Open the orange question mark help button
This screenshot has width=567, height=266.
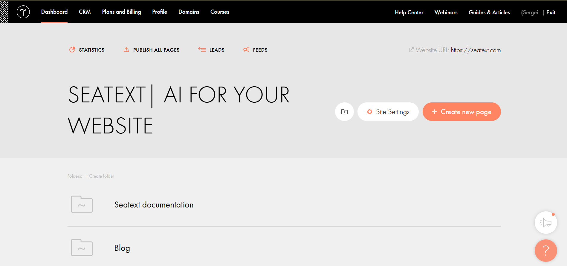546,251
